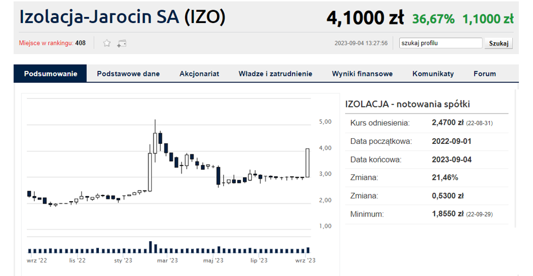Viewport: 533px width, 276px height.
Task: Open the Akcjonariat tab
Action: click(199, 74)
